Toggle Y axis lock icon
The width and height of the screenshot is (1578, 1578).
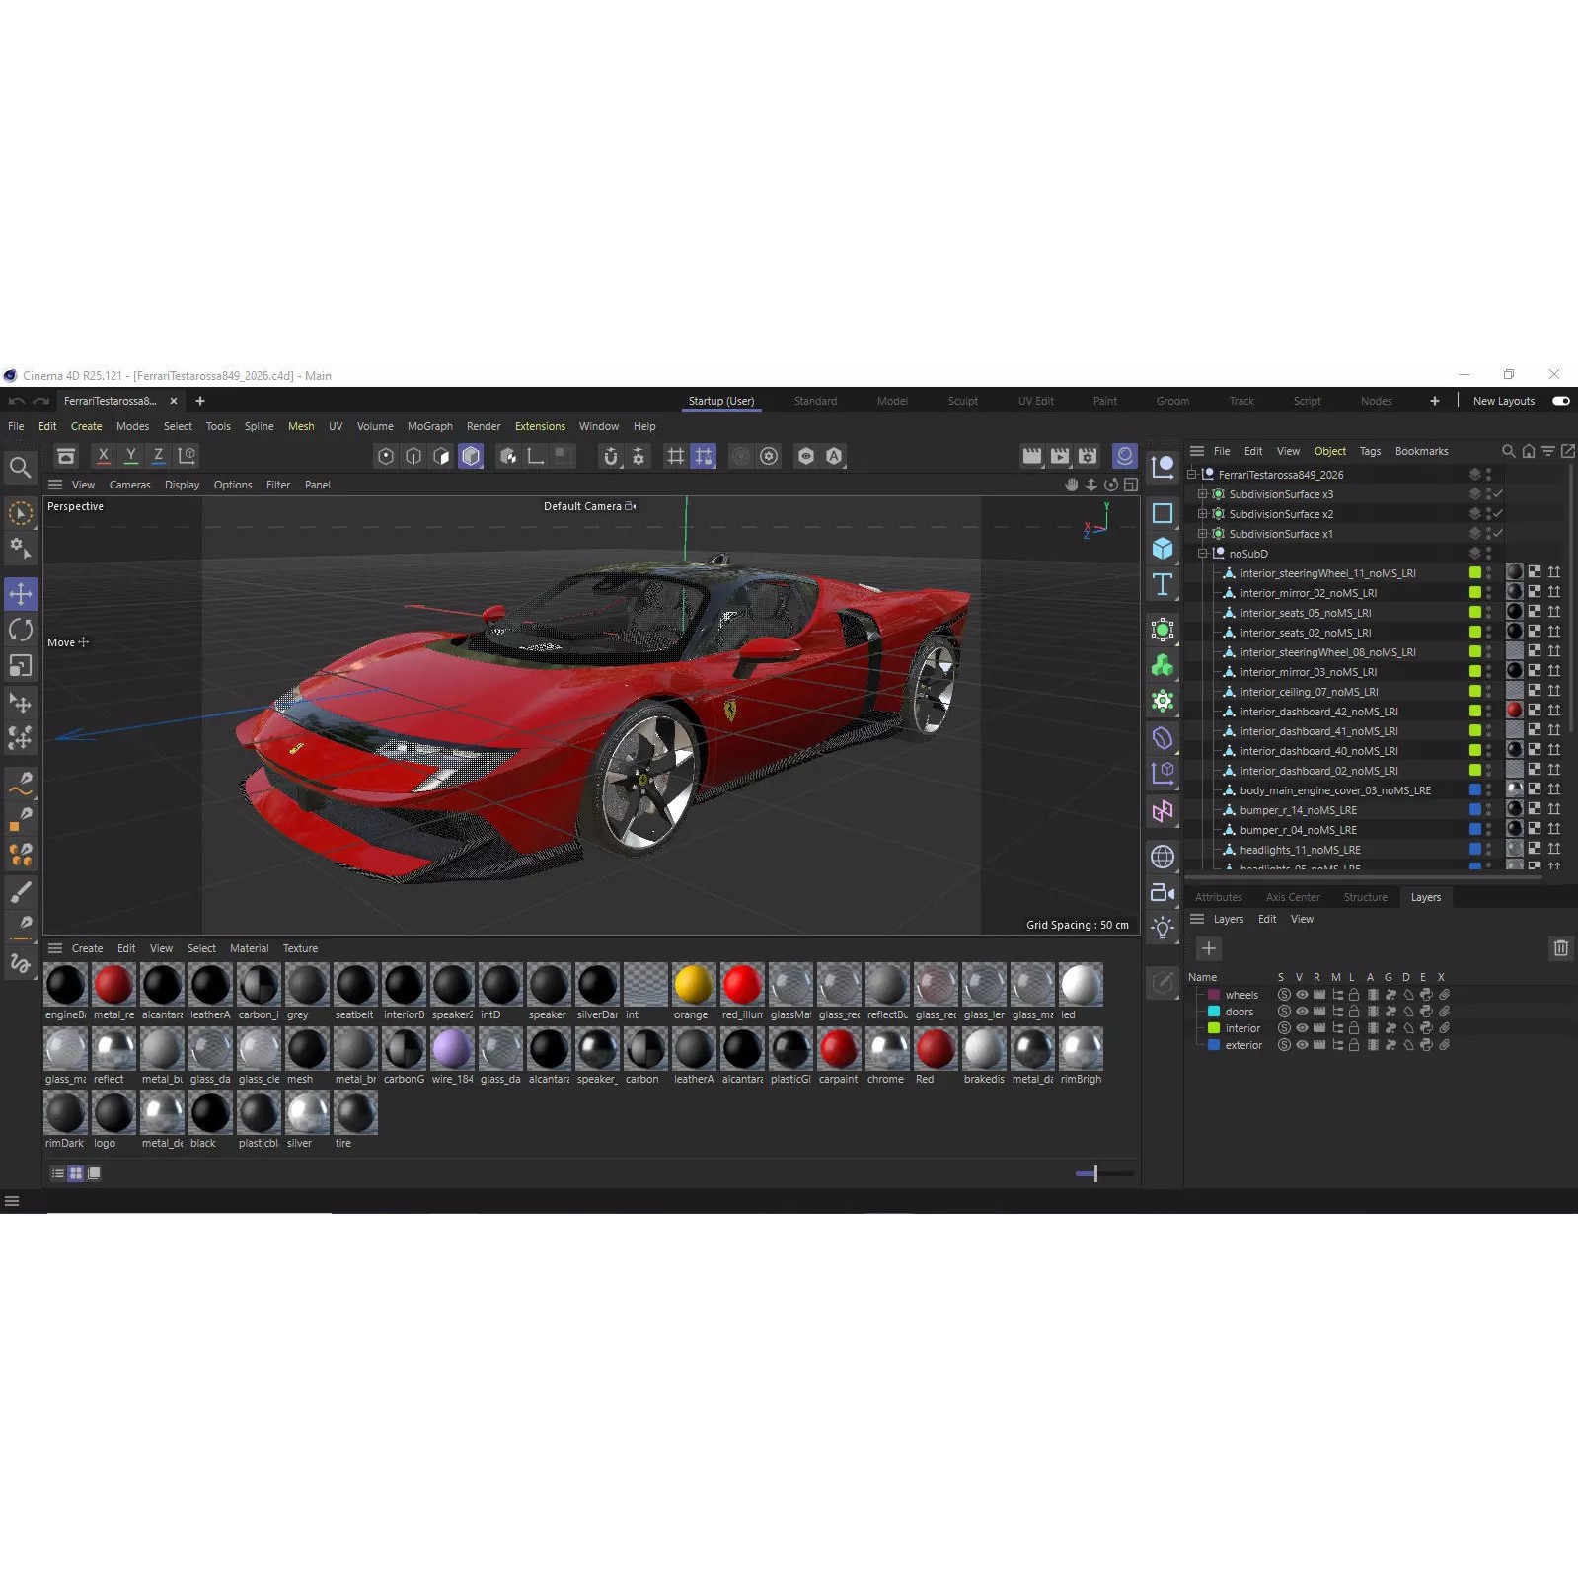[x=130, y=455]
